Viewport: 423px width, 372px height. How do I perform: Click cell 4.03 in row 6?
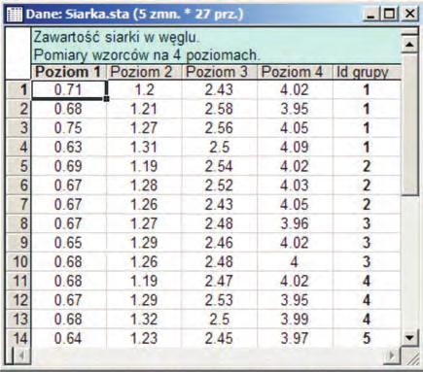pyautogui.click(x=295, y=186)
